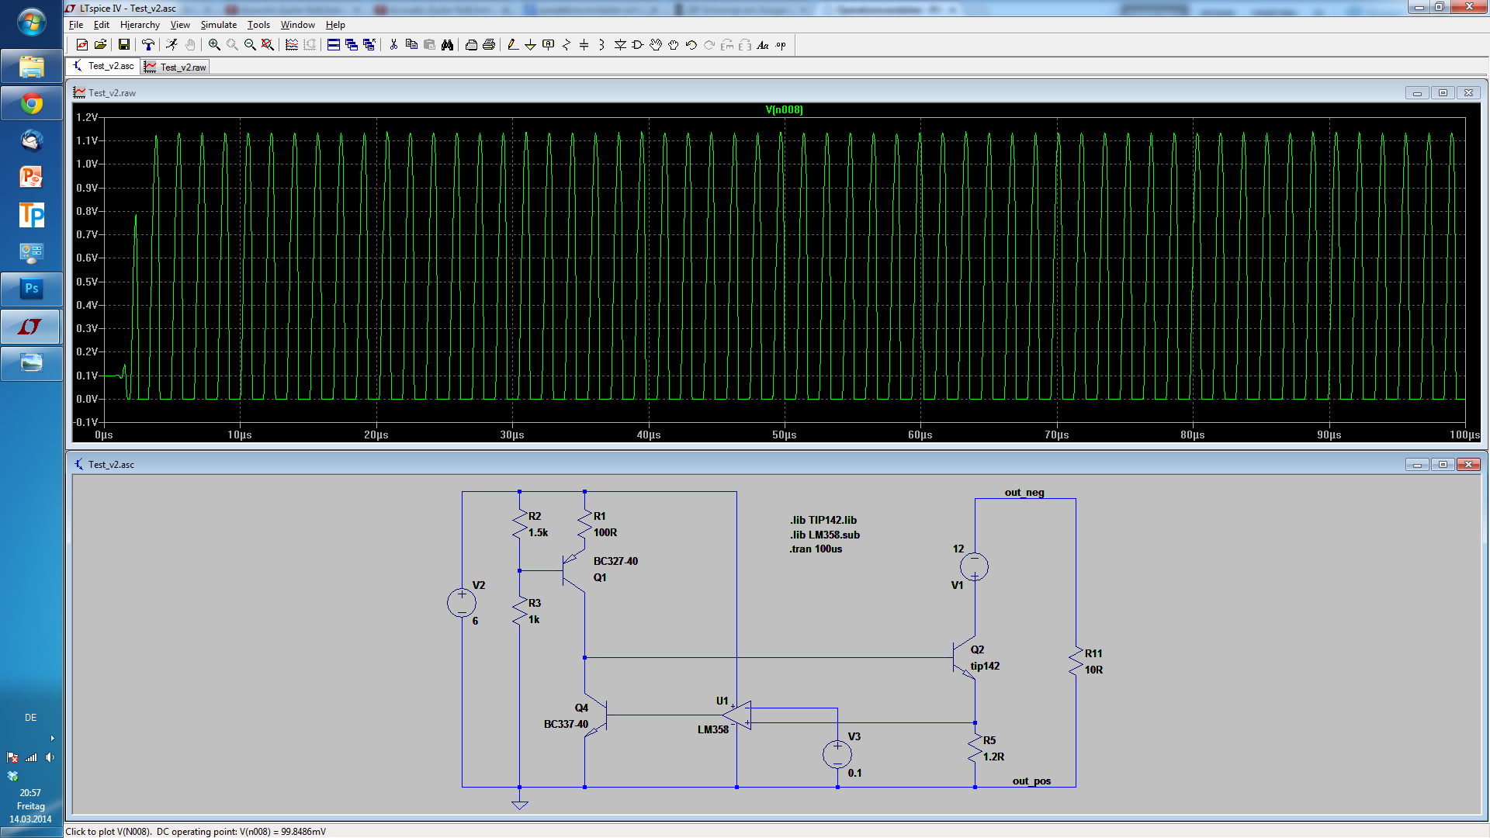The image size is (1490, 838).
Task: Open Windows Explorer from the taskbar
Action: click(31, 67)
